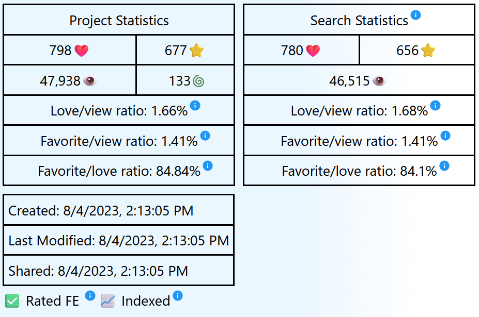Click the star icon beside 656

pyautogui.click(x=428, y=51)
